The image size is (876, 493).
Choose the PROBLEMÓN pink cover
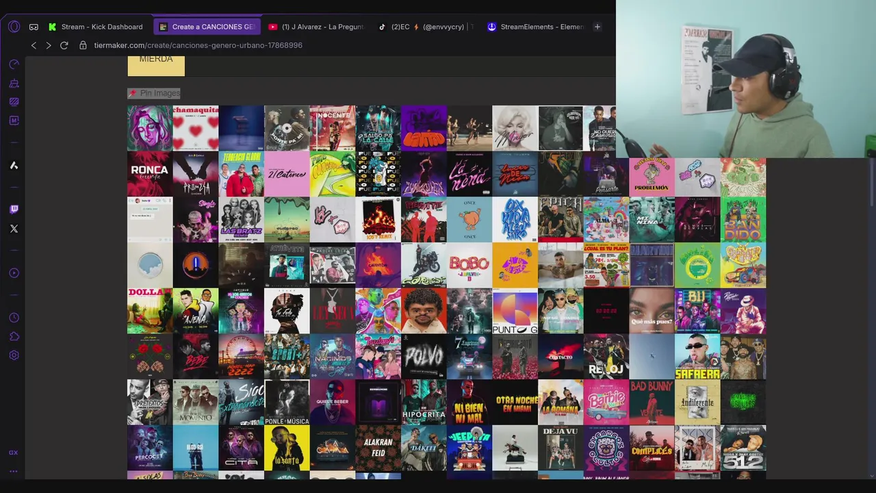tap(652, 177)
